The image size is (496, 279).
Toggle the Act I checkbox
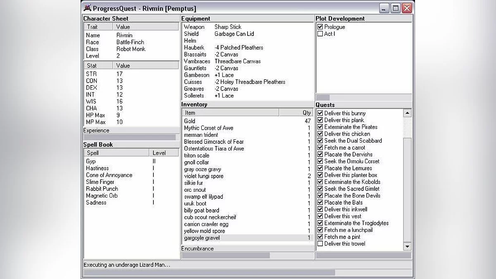click(320, 34)
